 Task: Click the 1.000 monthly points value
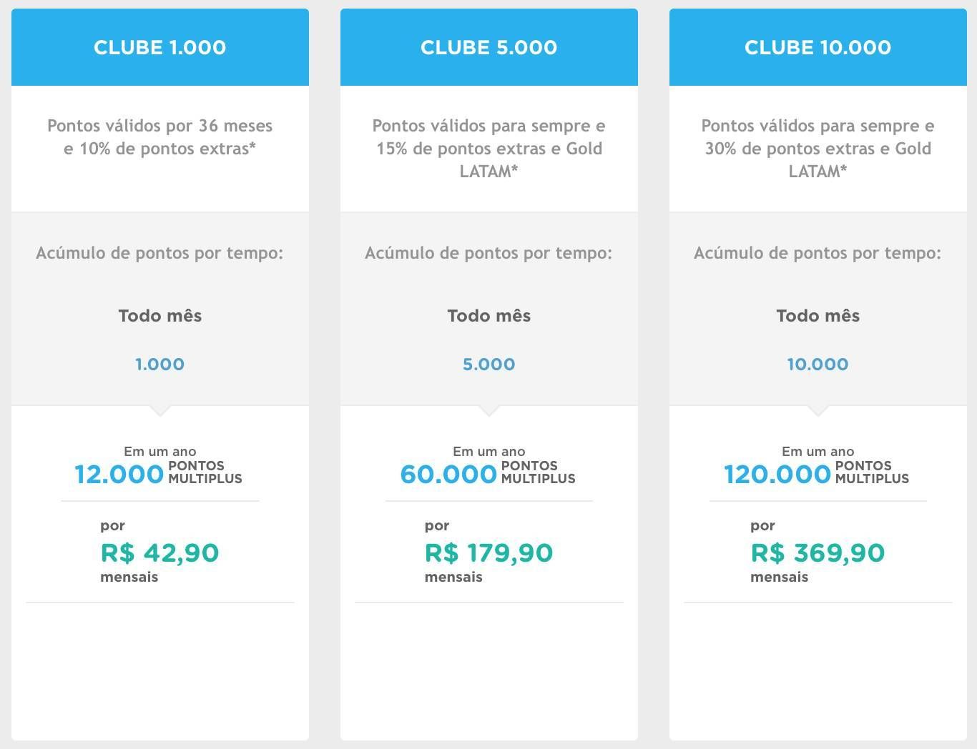[160, 364]
